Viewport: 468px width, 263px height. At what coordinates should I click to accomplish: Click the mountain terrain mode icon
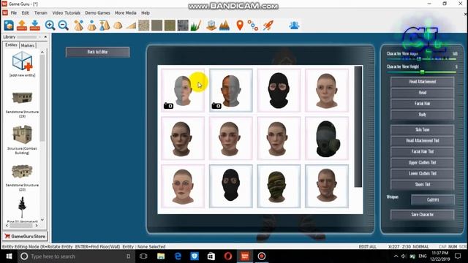224,26
